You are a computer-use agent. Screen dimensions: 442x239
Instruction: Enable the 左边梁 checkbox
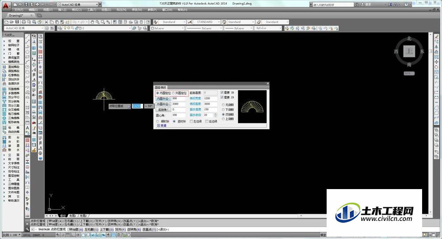191,121
